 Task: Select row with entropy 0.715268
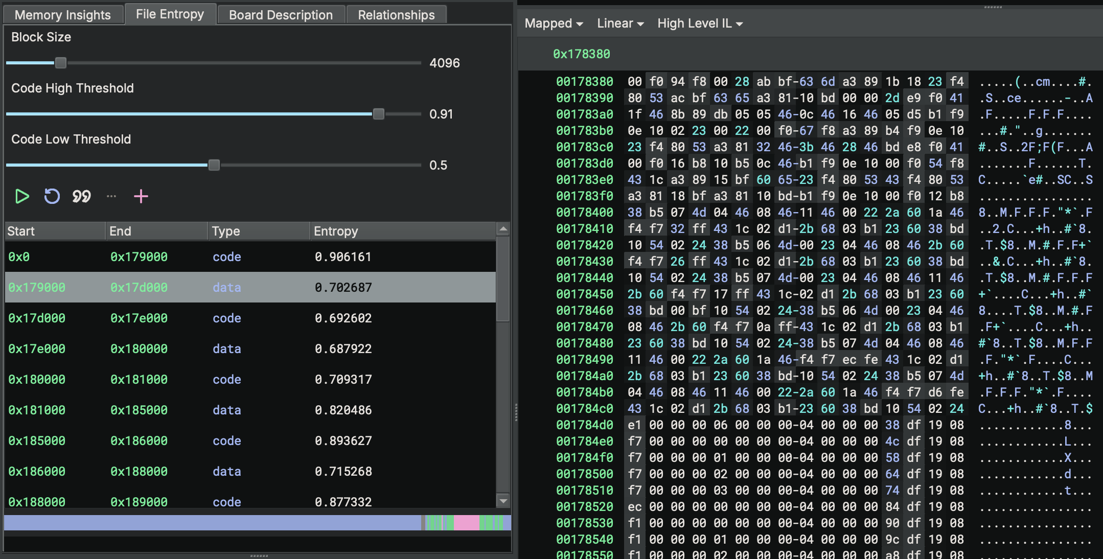[x=250, y=471]
